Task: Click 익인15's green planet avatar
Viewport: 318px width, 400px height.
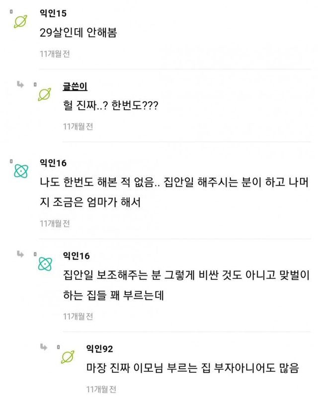Action: [21, 21]
